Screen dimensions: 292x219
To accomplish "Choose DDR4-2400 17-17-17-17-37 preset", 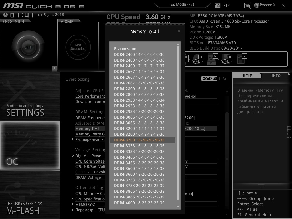I will [x=143, y=66].
